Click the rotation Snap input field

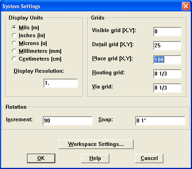[x=160, y=121]
